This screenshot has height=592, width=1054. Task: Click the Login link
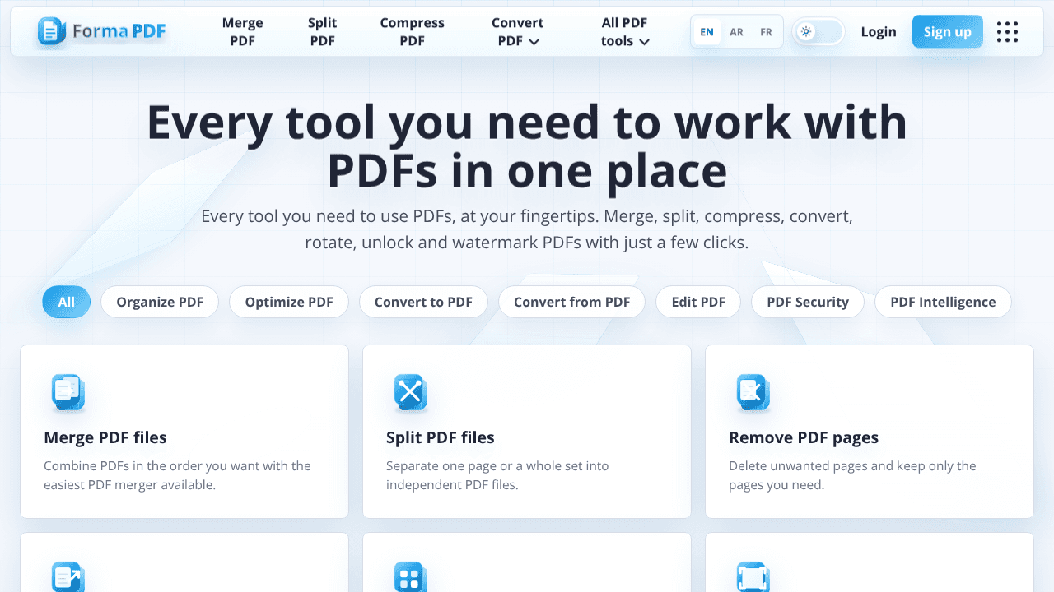pos(879,32)
